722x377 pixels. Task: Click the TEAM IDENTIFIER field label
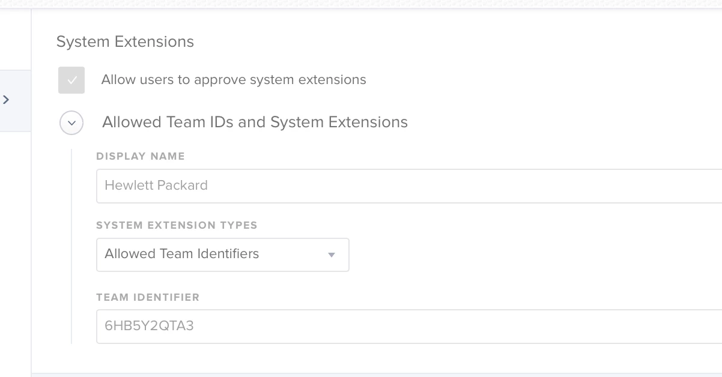[148, 297]
